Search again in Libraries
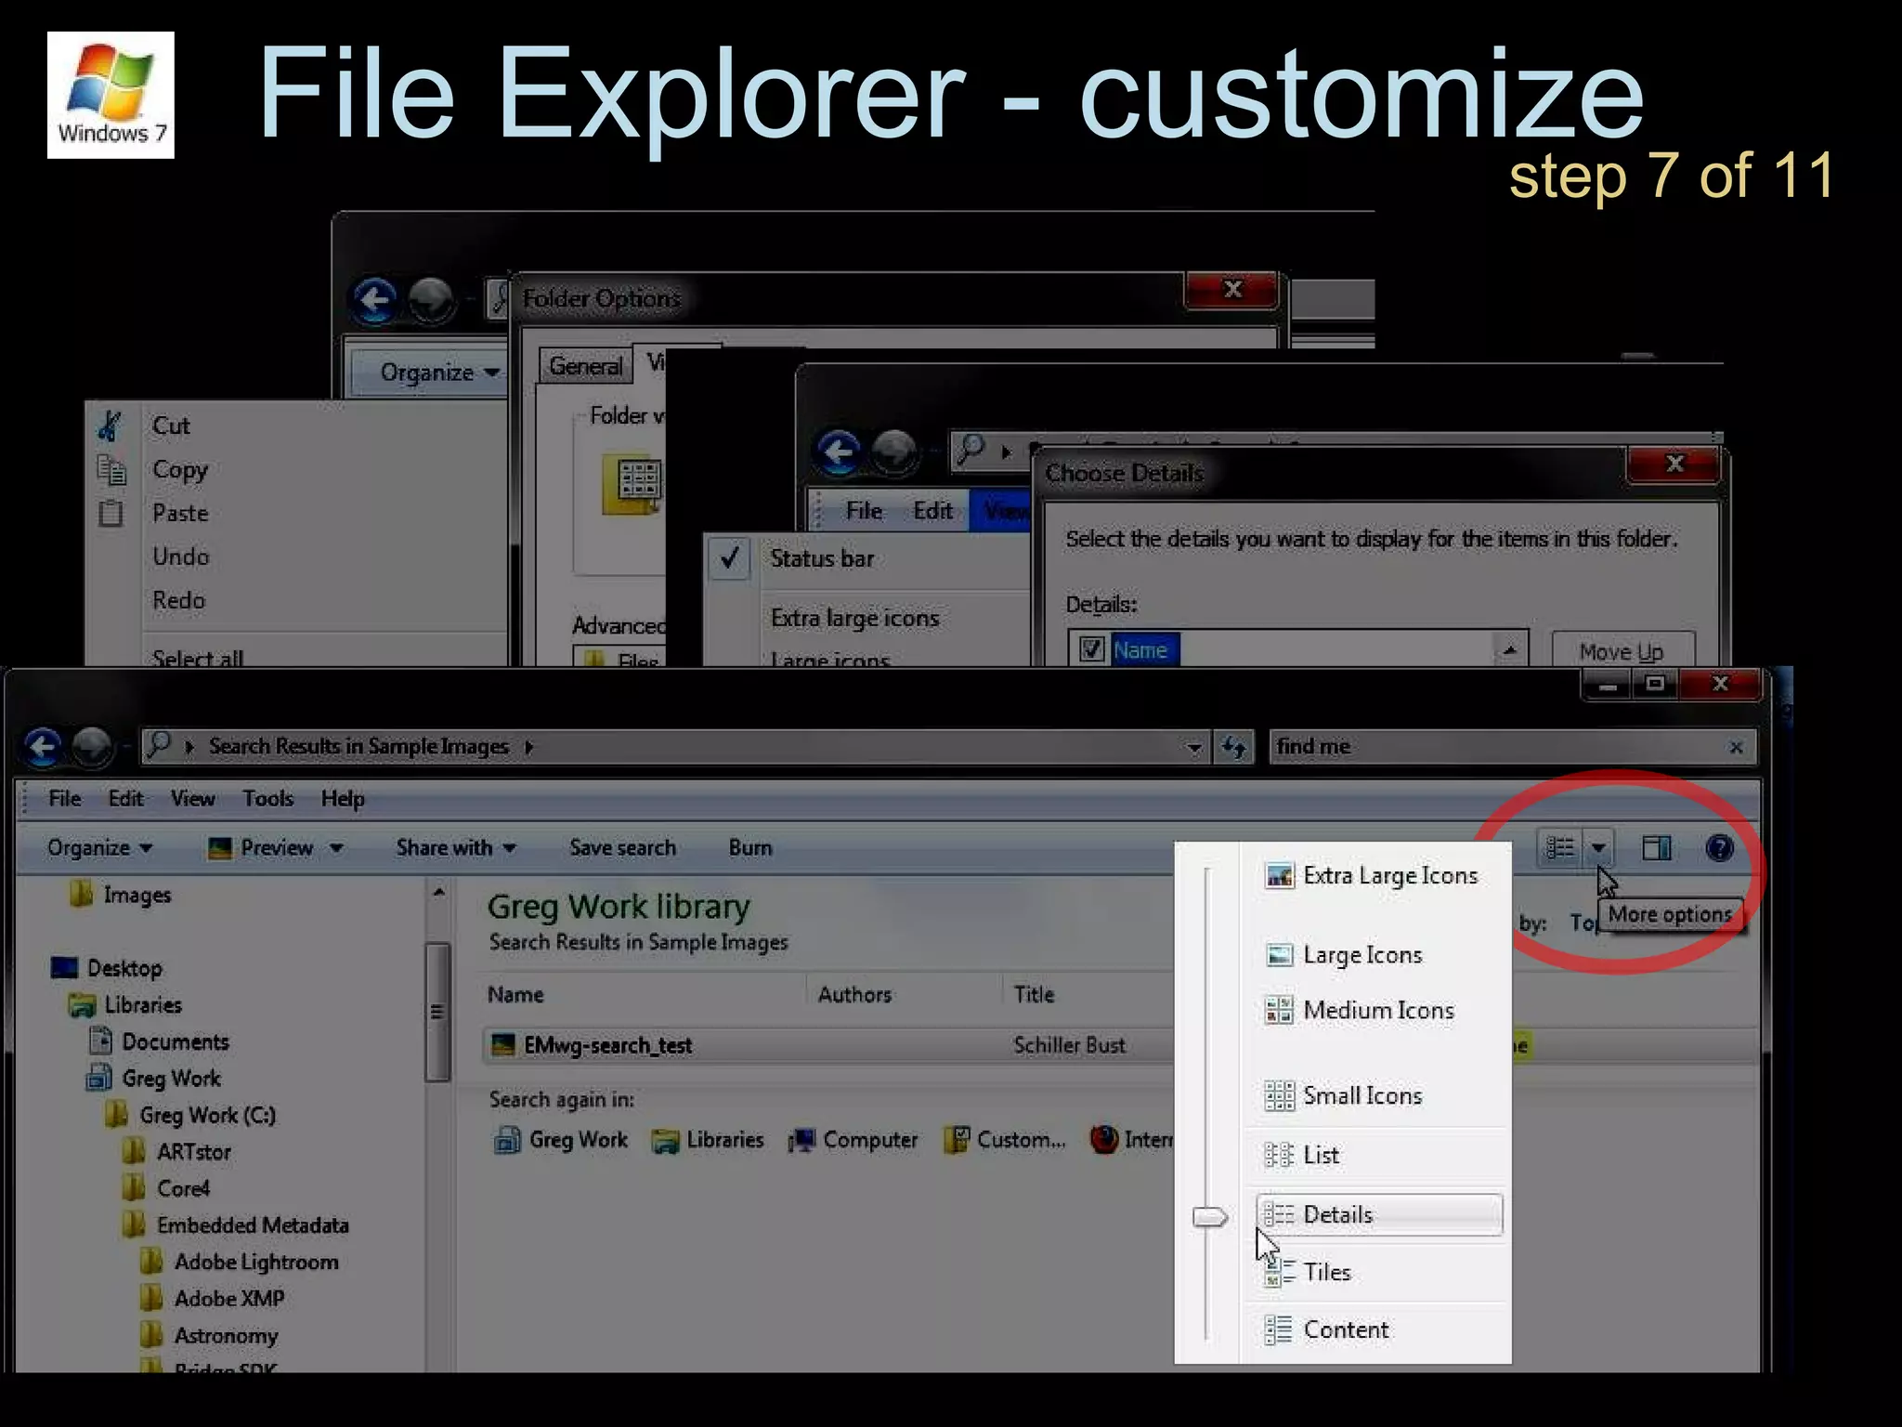The height and width of the screenshot is (1427, 1902). [x=708, y=1140]
